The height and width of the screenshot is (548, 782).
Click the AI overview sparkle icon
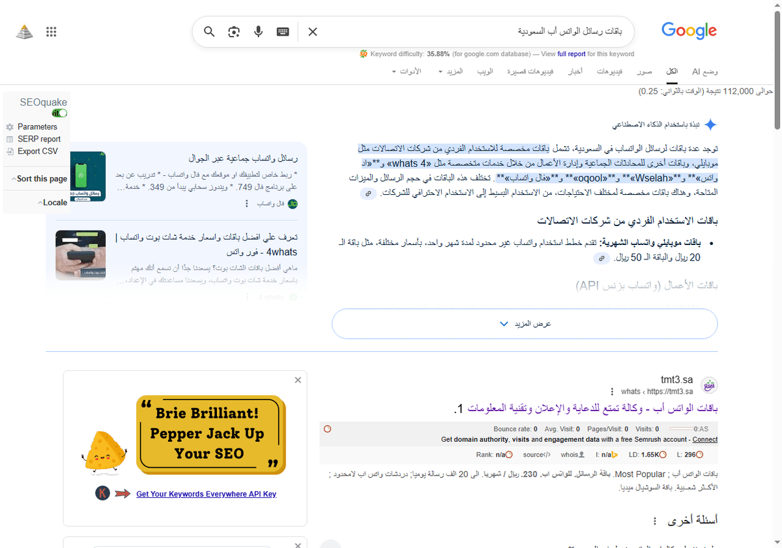click(x=710, y=124)
